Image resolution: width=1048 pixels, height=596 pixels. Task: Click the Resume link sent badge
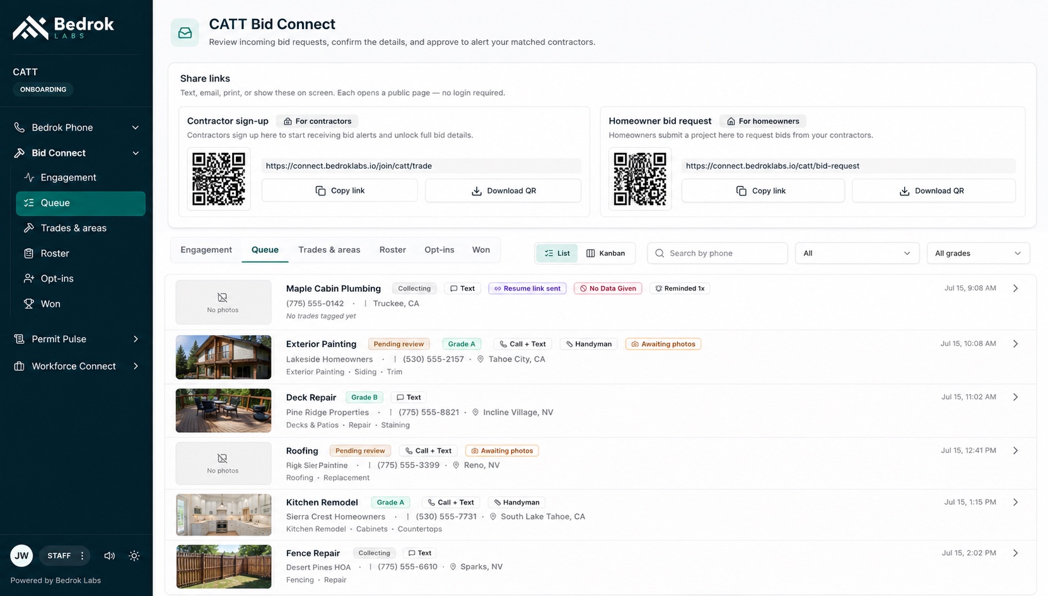tap(527, 289)
